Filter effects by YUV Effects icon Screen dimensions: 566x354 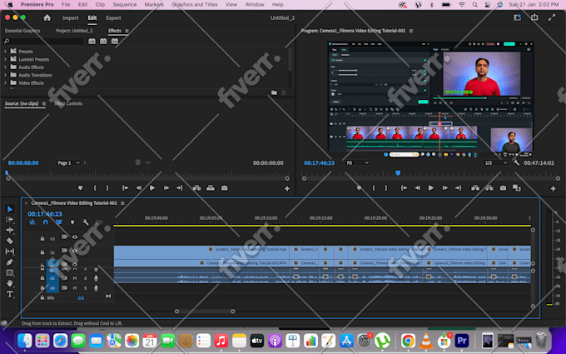(x=115, y=42)
